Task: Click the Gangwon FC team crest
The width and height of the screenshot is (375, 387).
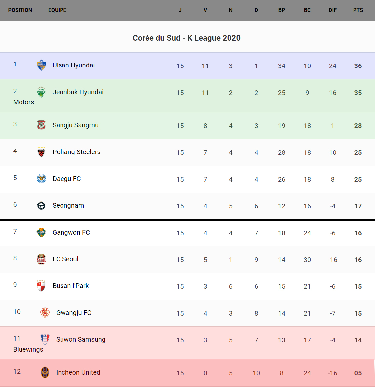Action: point(41,233)
